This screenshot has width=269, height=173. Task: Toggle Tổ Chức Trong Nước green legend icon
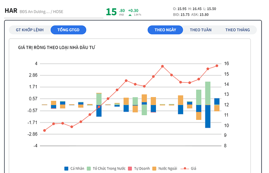point(89,168)
